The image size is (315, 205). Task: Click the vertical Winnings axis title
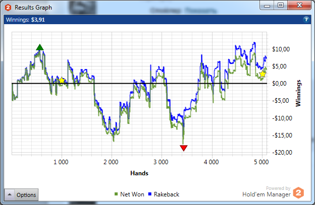tap(298, 93)
